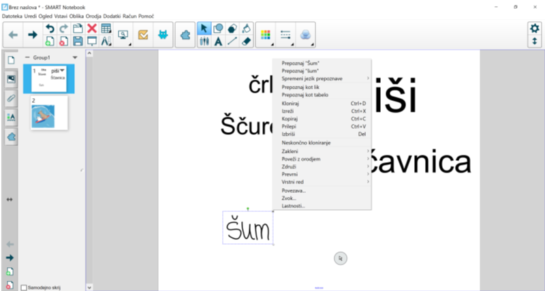Open the puzzle-piece add-ons icon
This screenshot has width=545, height=291.
(183, 35)
